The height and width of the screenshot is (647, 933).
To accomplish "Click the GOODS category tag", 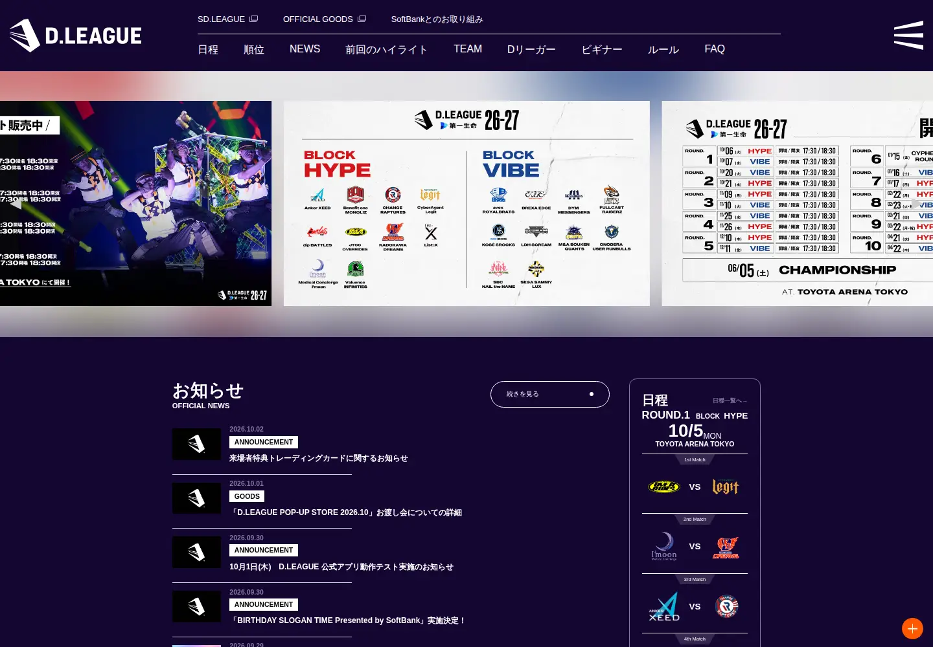I will 247,496.
